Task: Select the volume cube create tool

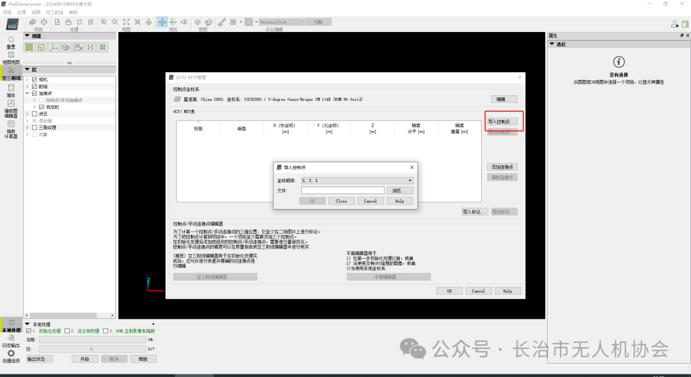Action: pos(66,47)
